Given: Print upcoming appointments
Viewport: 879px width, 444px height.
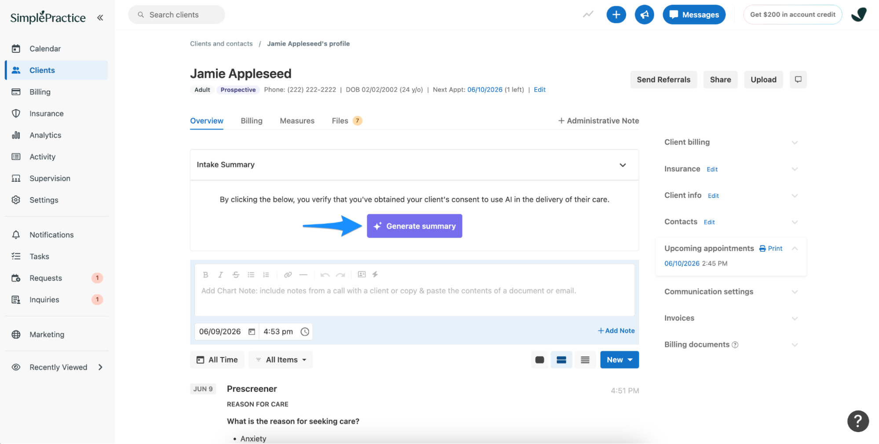Looking at the screenshot, I should [771, 249].
